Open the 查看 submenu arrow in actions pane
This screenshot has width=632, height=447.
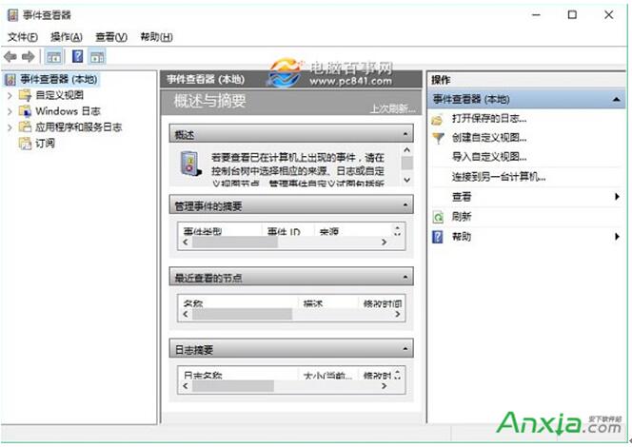point(618,197)
